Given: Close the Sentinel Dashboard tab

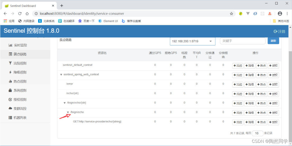Looking at the screenshot, I should coord(53,6).
